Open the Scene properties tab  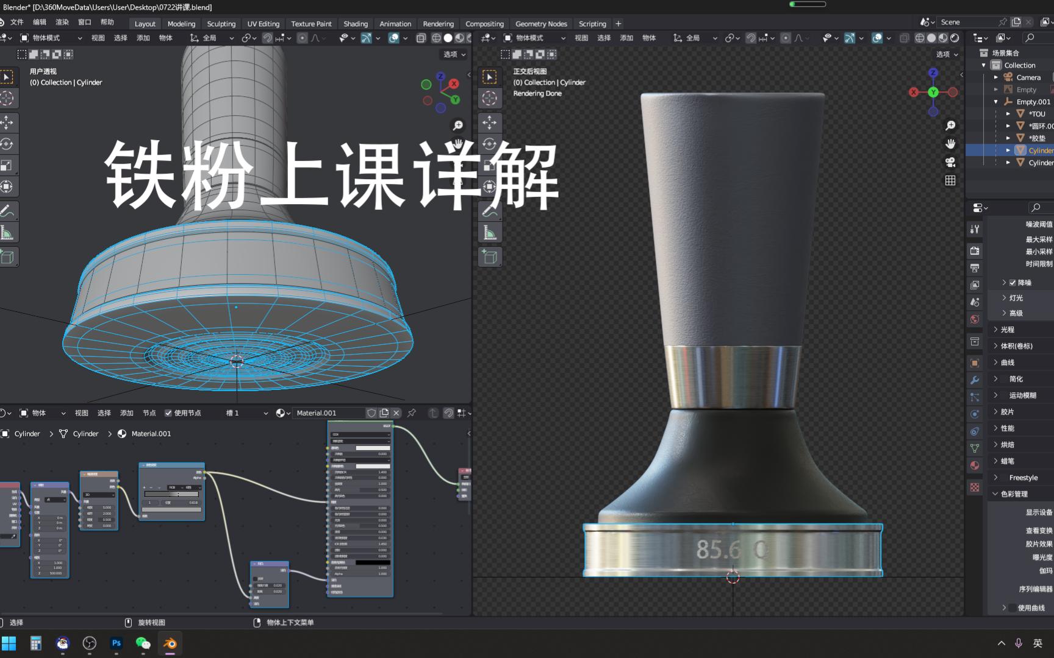pyautogui.click(x=975, y=302)
